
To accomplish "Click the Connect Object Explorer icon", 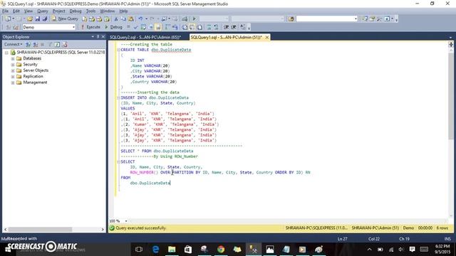I will pos(28,44).
